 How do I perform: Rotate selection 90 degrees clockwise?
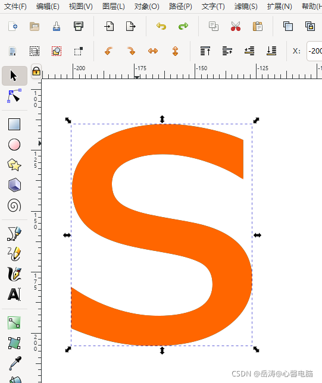(131, 51)
